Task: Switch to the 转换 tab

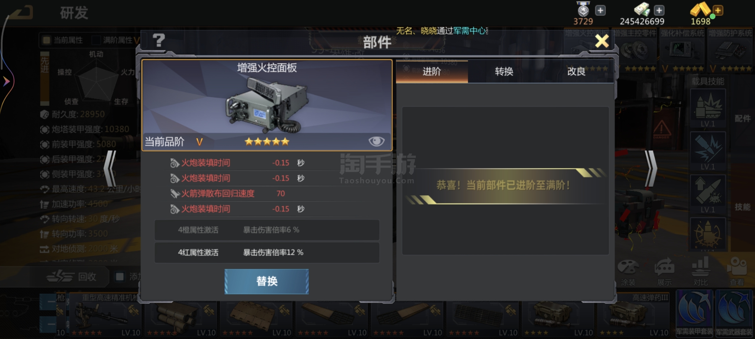Action: click(504, 72)
